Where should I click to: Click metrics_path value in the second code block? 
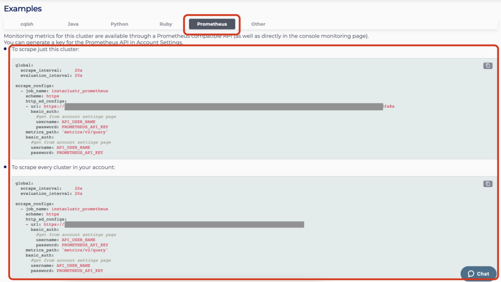coord(85,250)
